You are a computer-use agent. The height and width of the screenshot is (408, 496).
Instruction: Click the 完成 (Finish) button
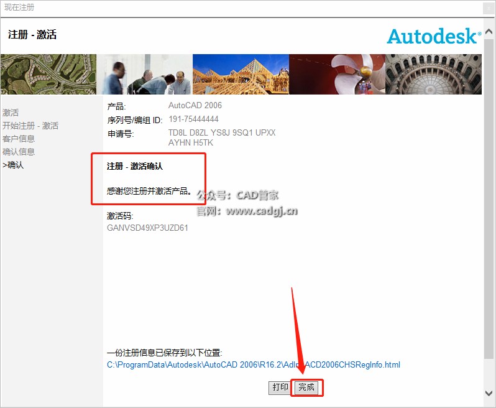306,387
